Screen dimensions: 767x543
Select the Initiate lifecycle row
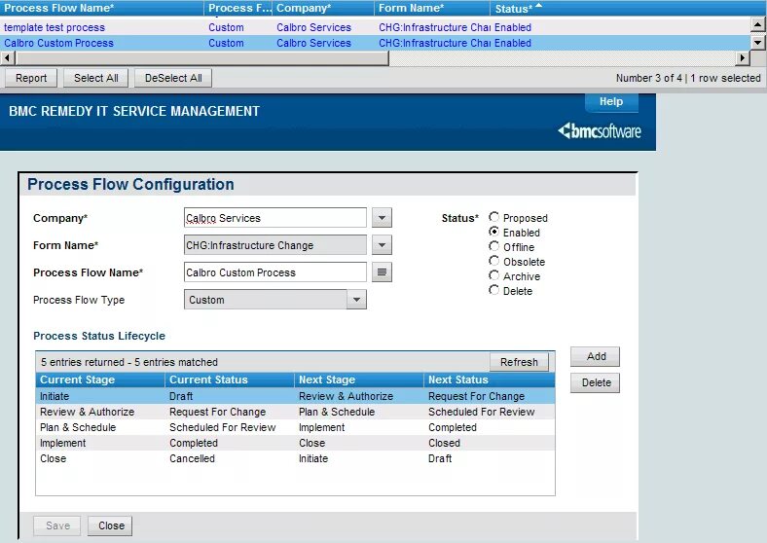295,396
